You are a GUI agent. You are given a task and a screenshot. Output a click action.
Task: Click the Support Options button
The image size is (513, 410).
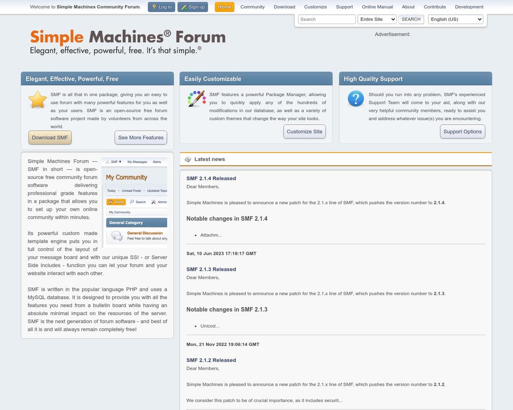coord(462,131)
